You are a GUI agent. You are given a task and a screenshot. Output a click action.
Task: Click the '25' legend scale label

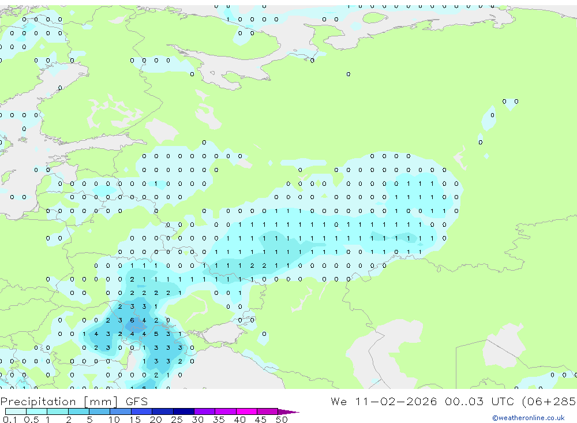click(177, 420)
